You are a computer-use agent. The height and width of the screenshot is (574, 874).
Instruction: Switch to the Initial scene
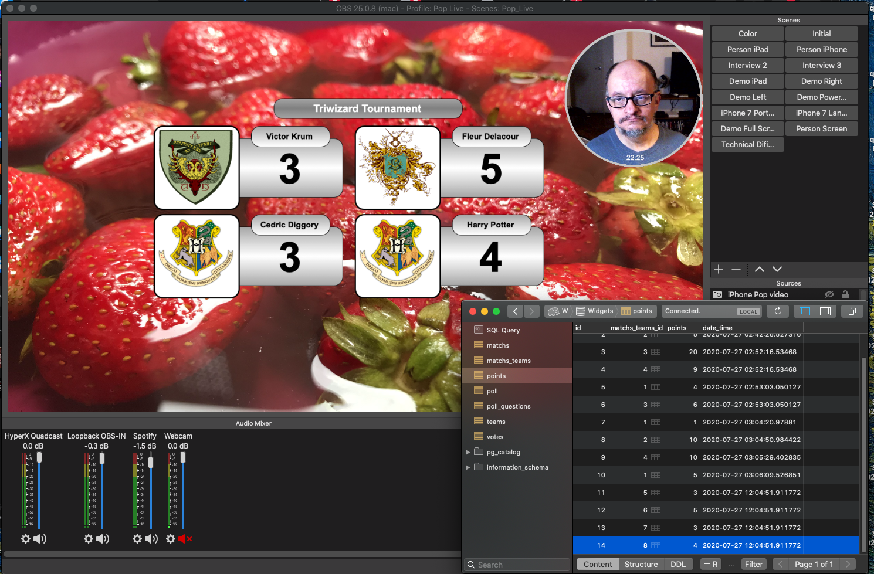(x=822, y=34)
